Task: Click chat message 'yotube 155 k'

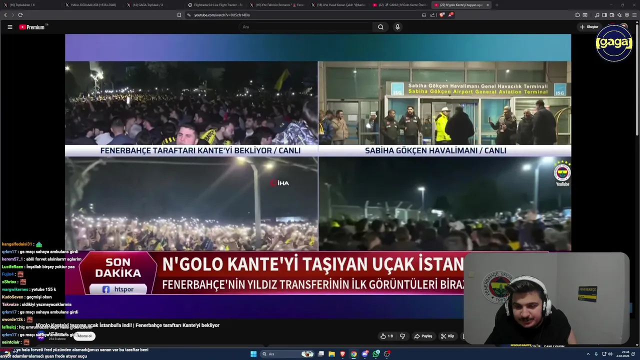Action: coord(43,289)
